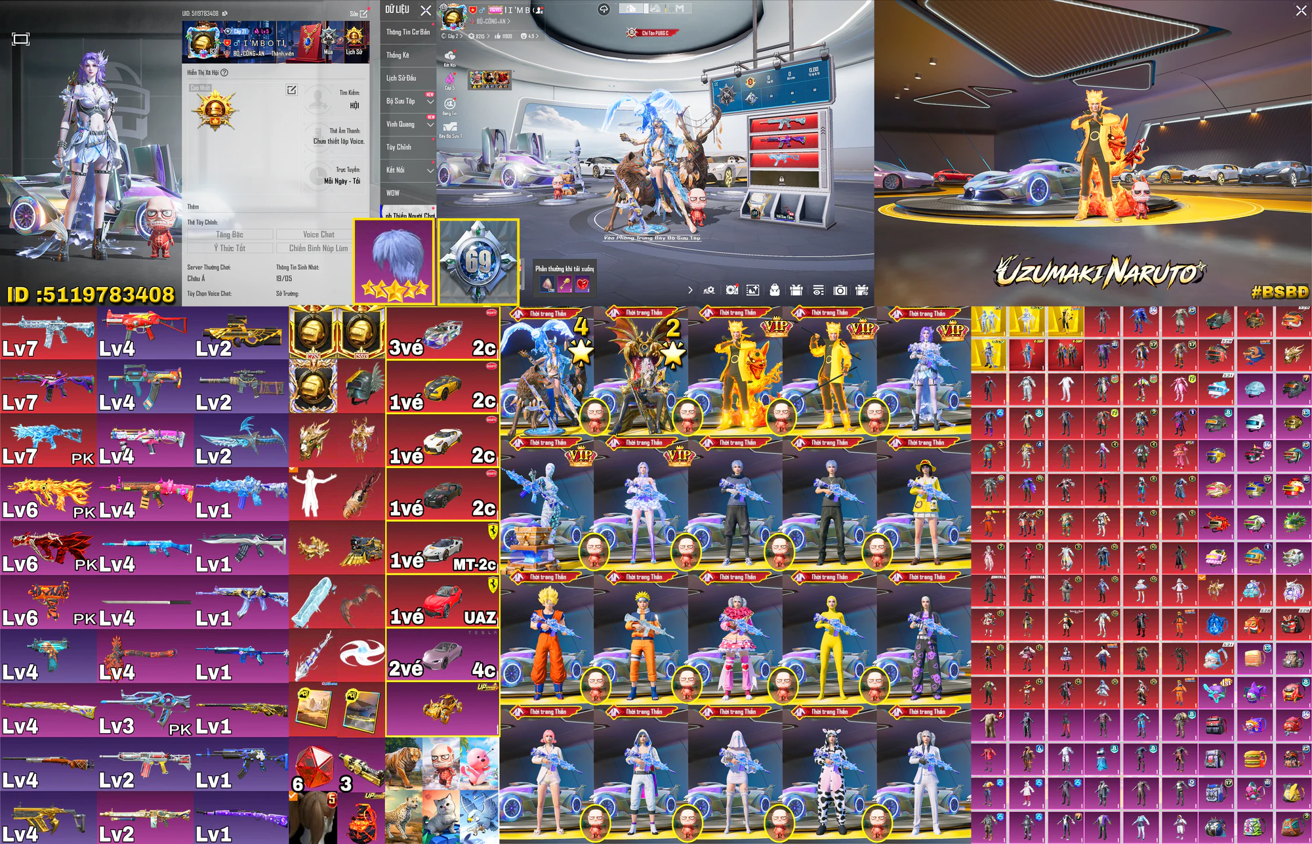Click the cloud download icon
This screenshot has height=844, width=1312.
coord(604,9)
